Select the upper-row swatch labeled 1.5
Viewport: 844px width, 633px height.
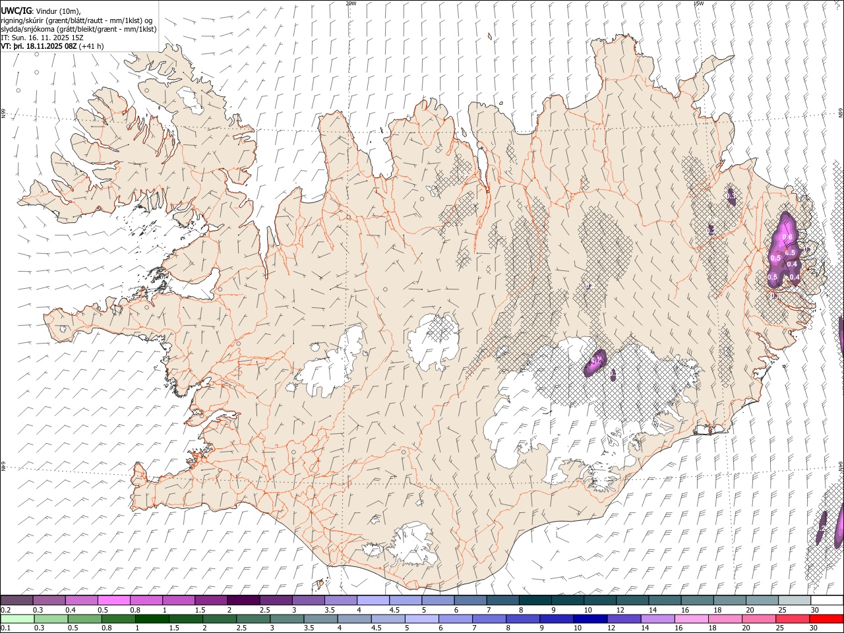pos(211,600)
